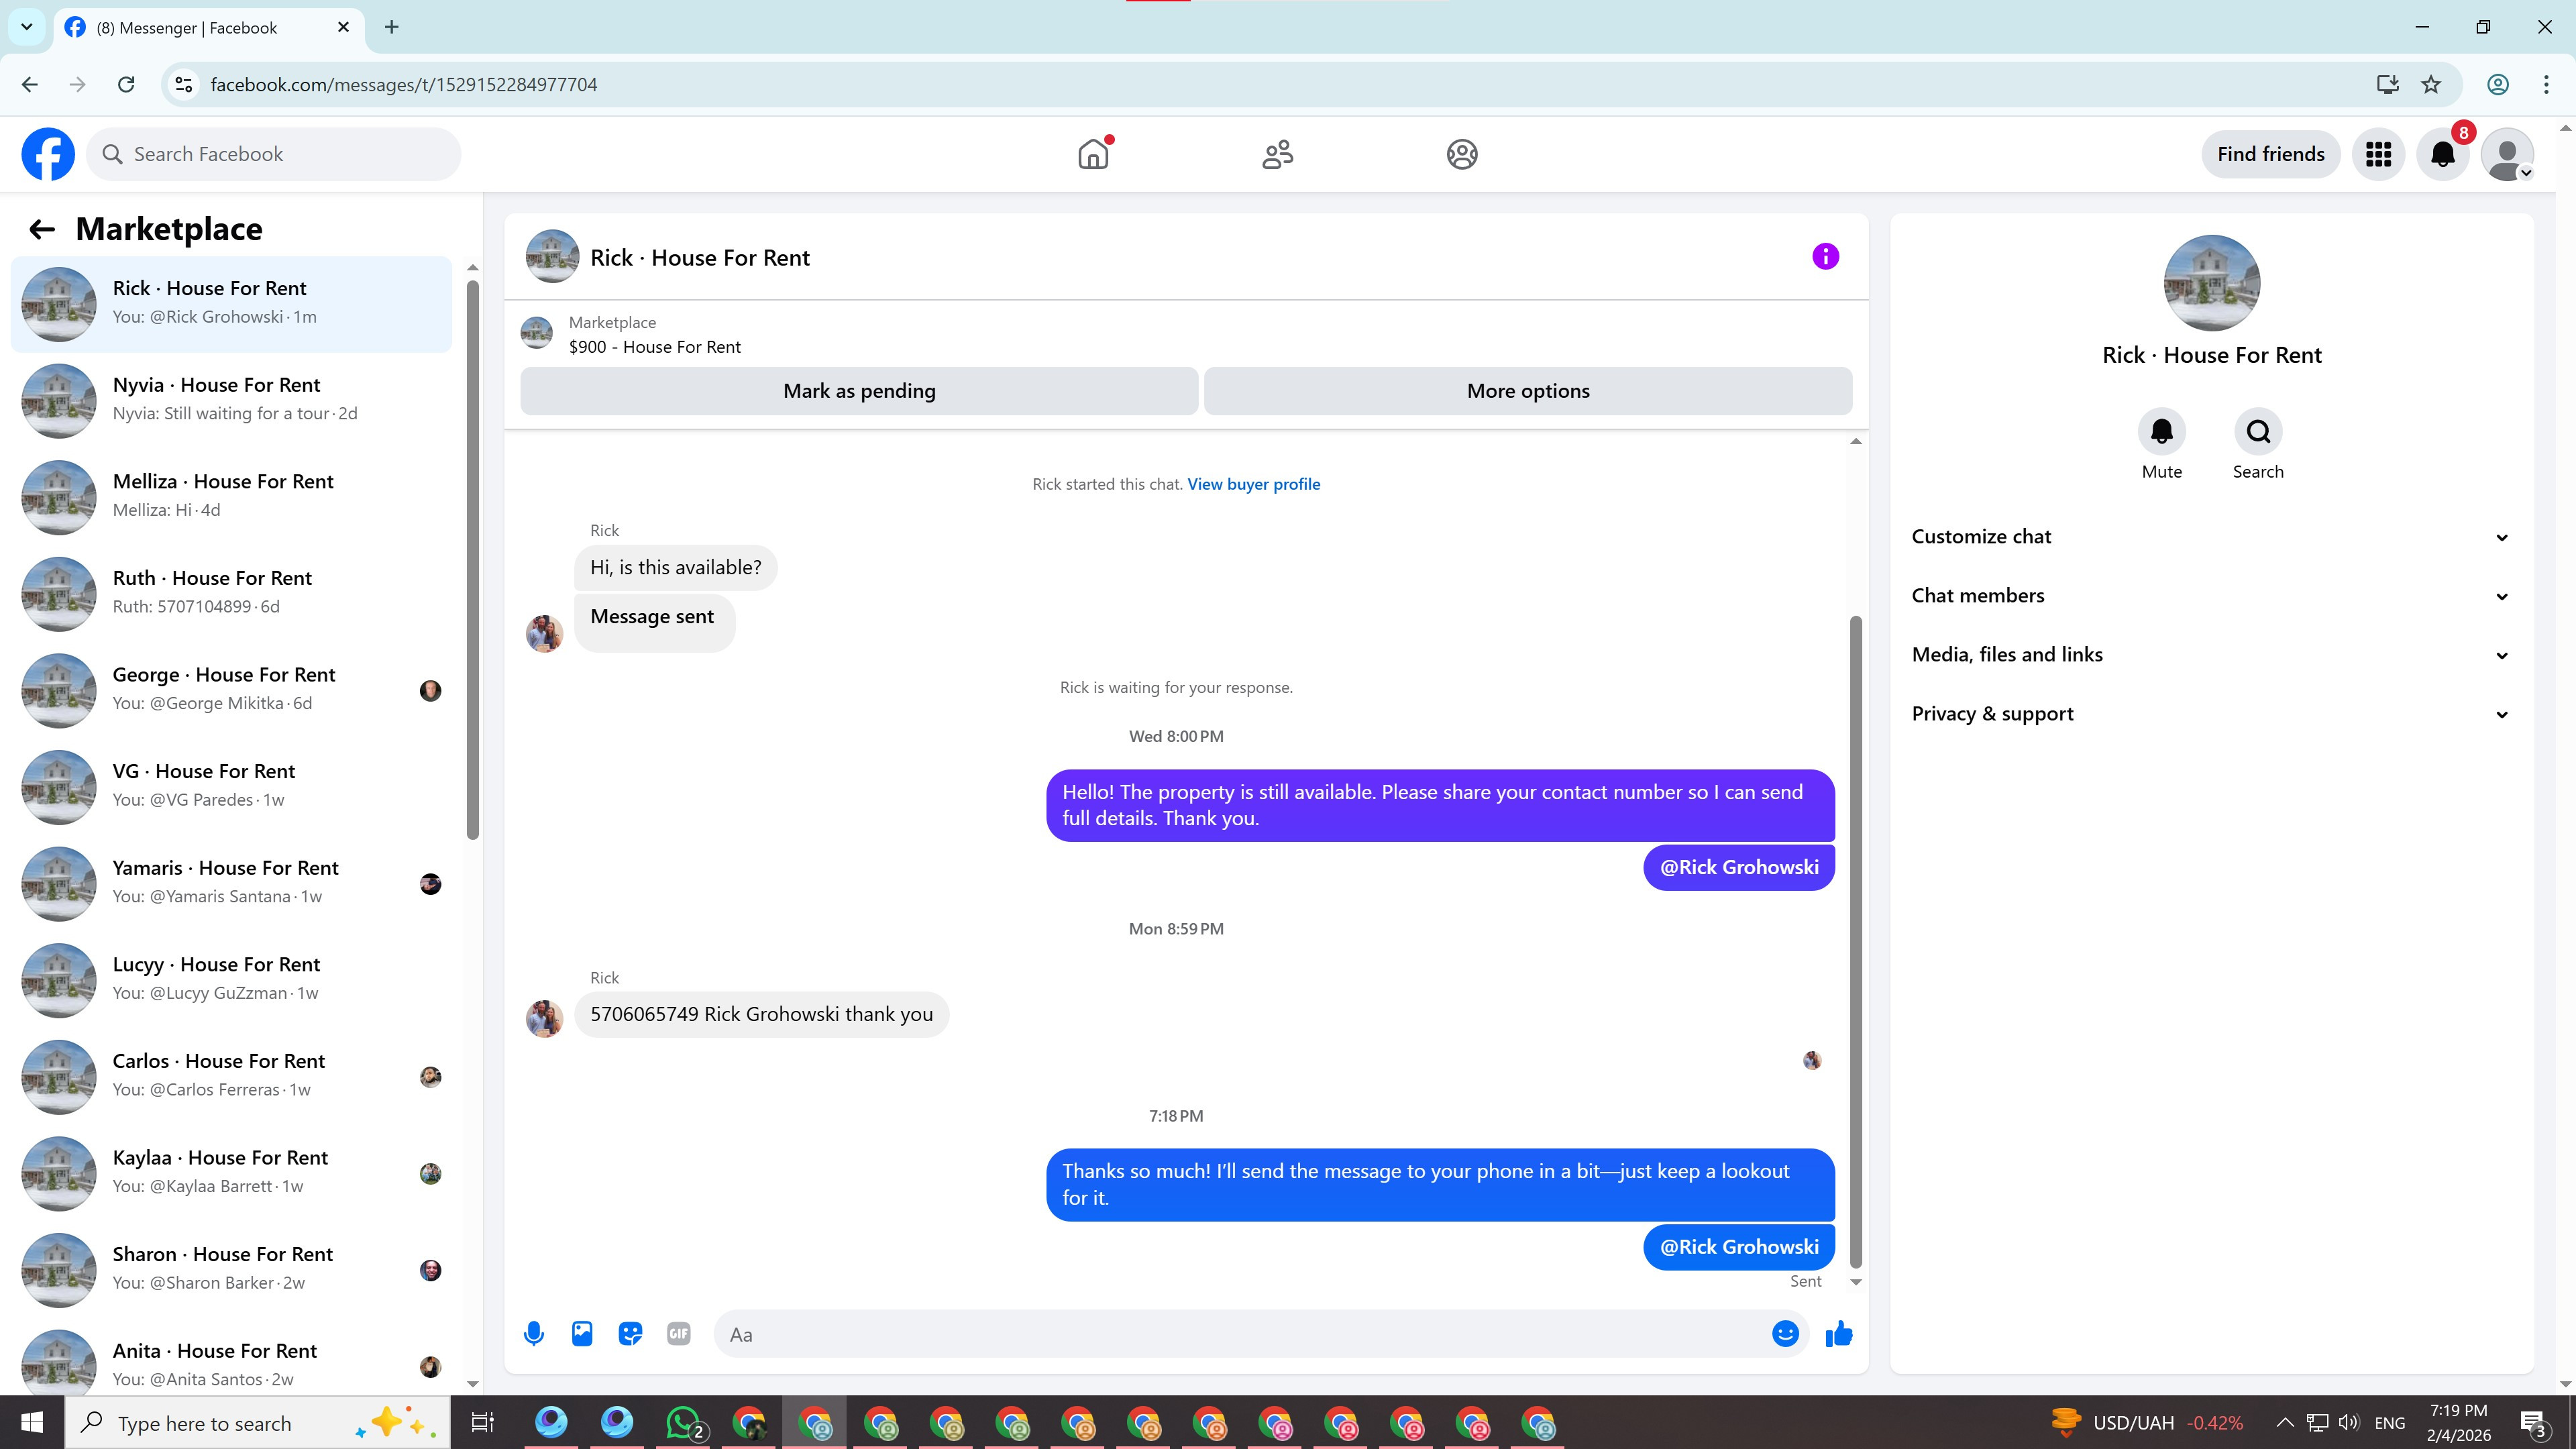
Task: Open the notifications bell
Action: [2442, 154]
